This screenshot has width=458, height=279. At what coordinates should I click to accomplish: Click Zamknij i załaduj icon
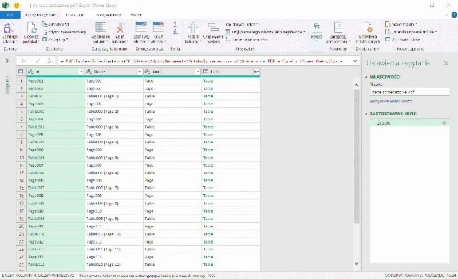[x=9, y=29]
